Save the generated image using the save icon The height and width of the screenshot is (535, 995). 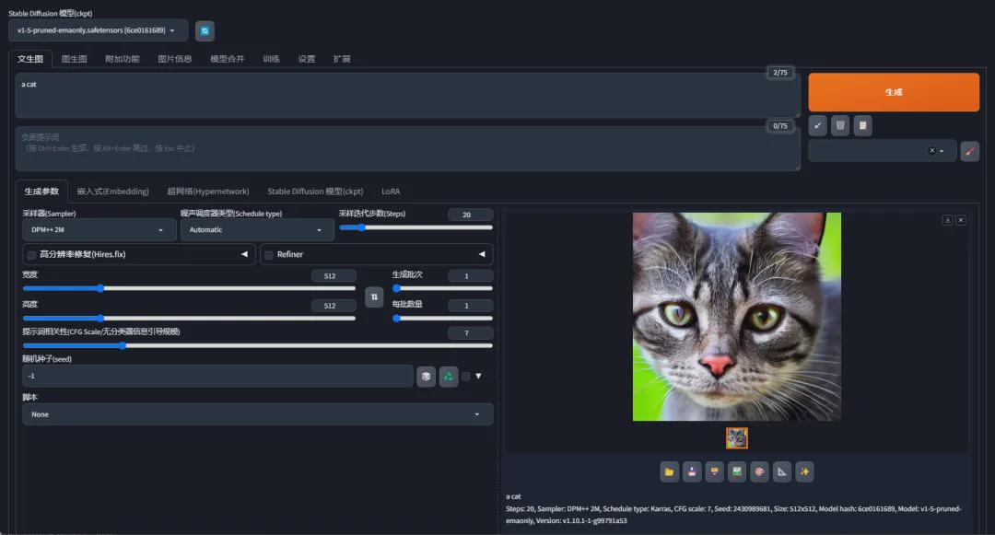tap(692, 471)
